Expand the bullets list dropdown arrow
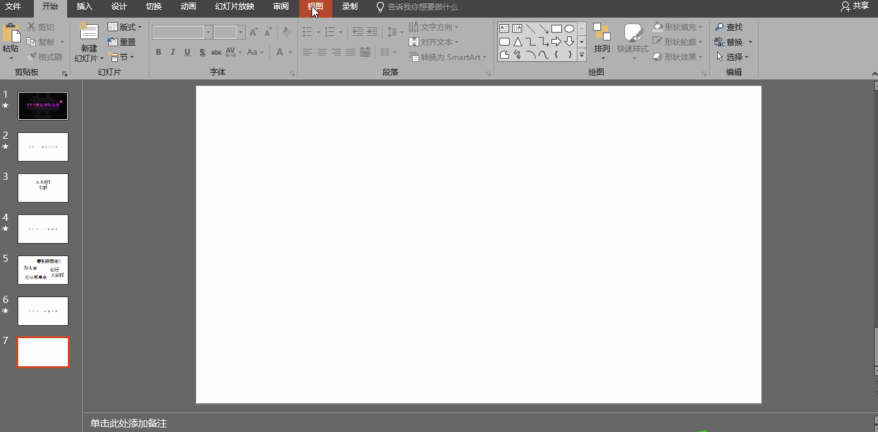Screen dimensions: 878x432 pyautogui.click(x=318, y=32)
